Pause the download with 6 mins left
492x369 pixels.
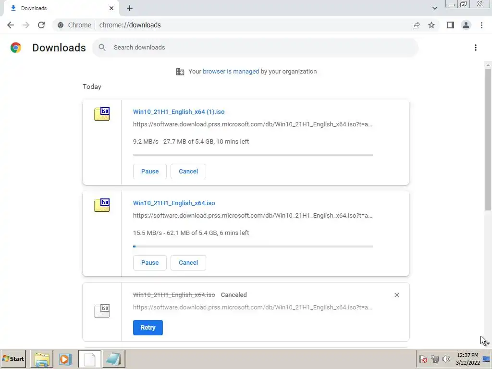pyautogui.click(x=150, y=263)
